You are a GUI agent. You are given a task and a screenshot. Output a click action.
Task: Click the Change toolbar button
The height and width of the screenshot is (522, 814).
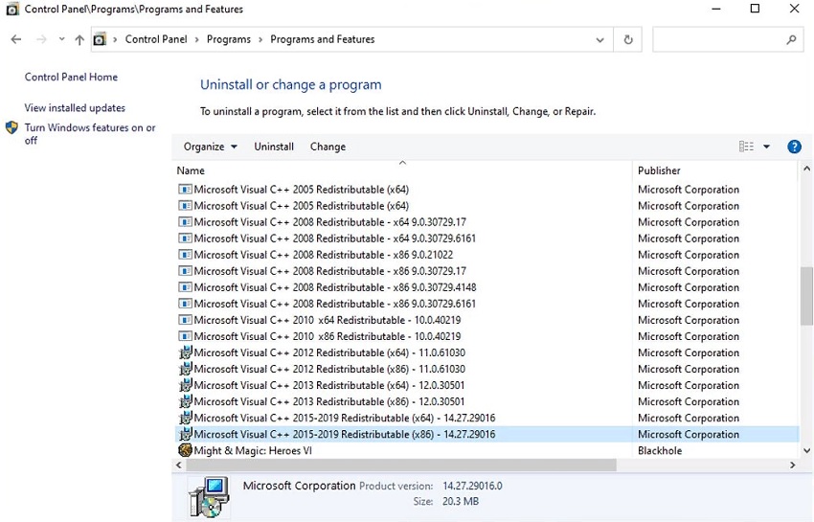pyautogui.click(x=328, y=147)
